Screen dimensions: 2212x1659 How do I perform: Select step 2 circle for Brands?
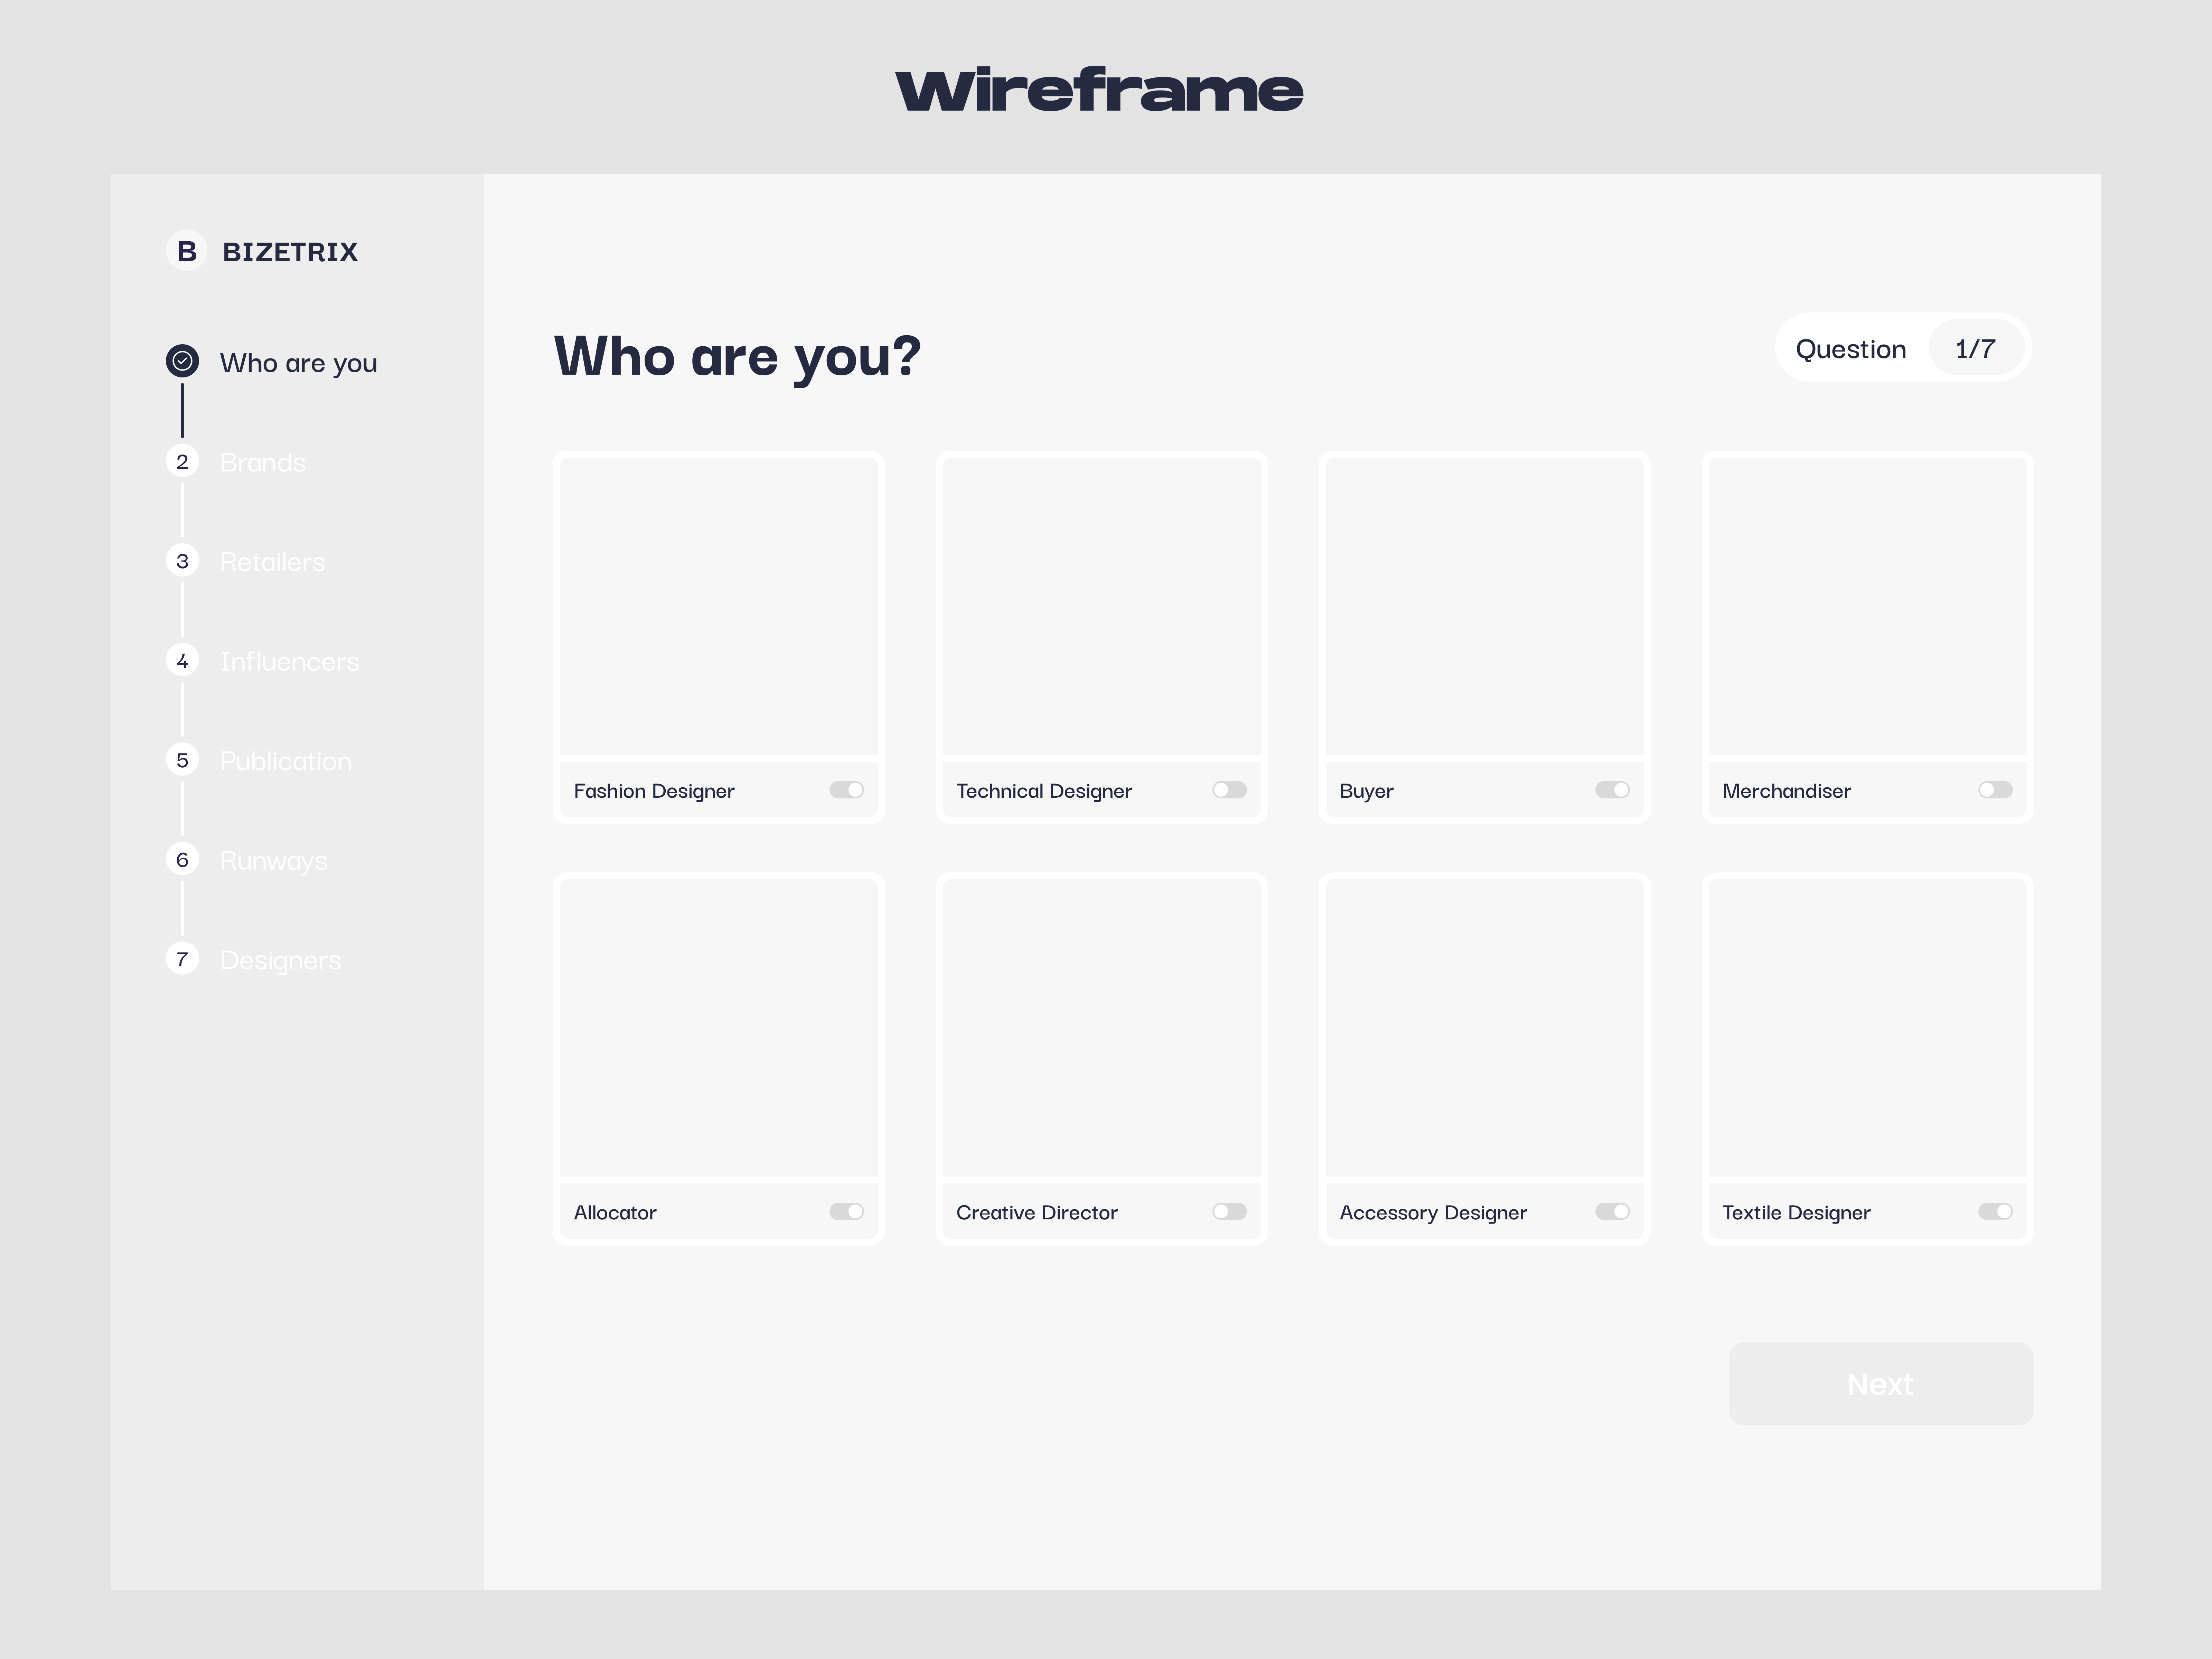(182, 461)
